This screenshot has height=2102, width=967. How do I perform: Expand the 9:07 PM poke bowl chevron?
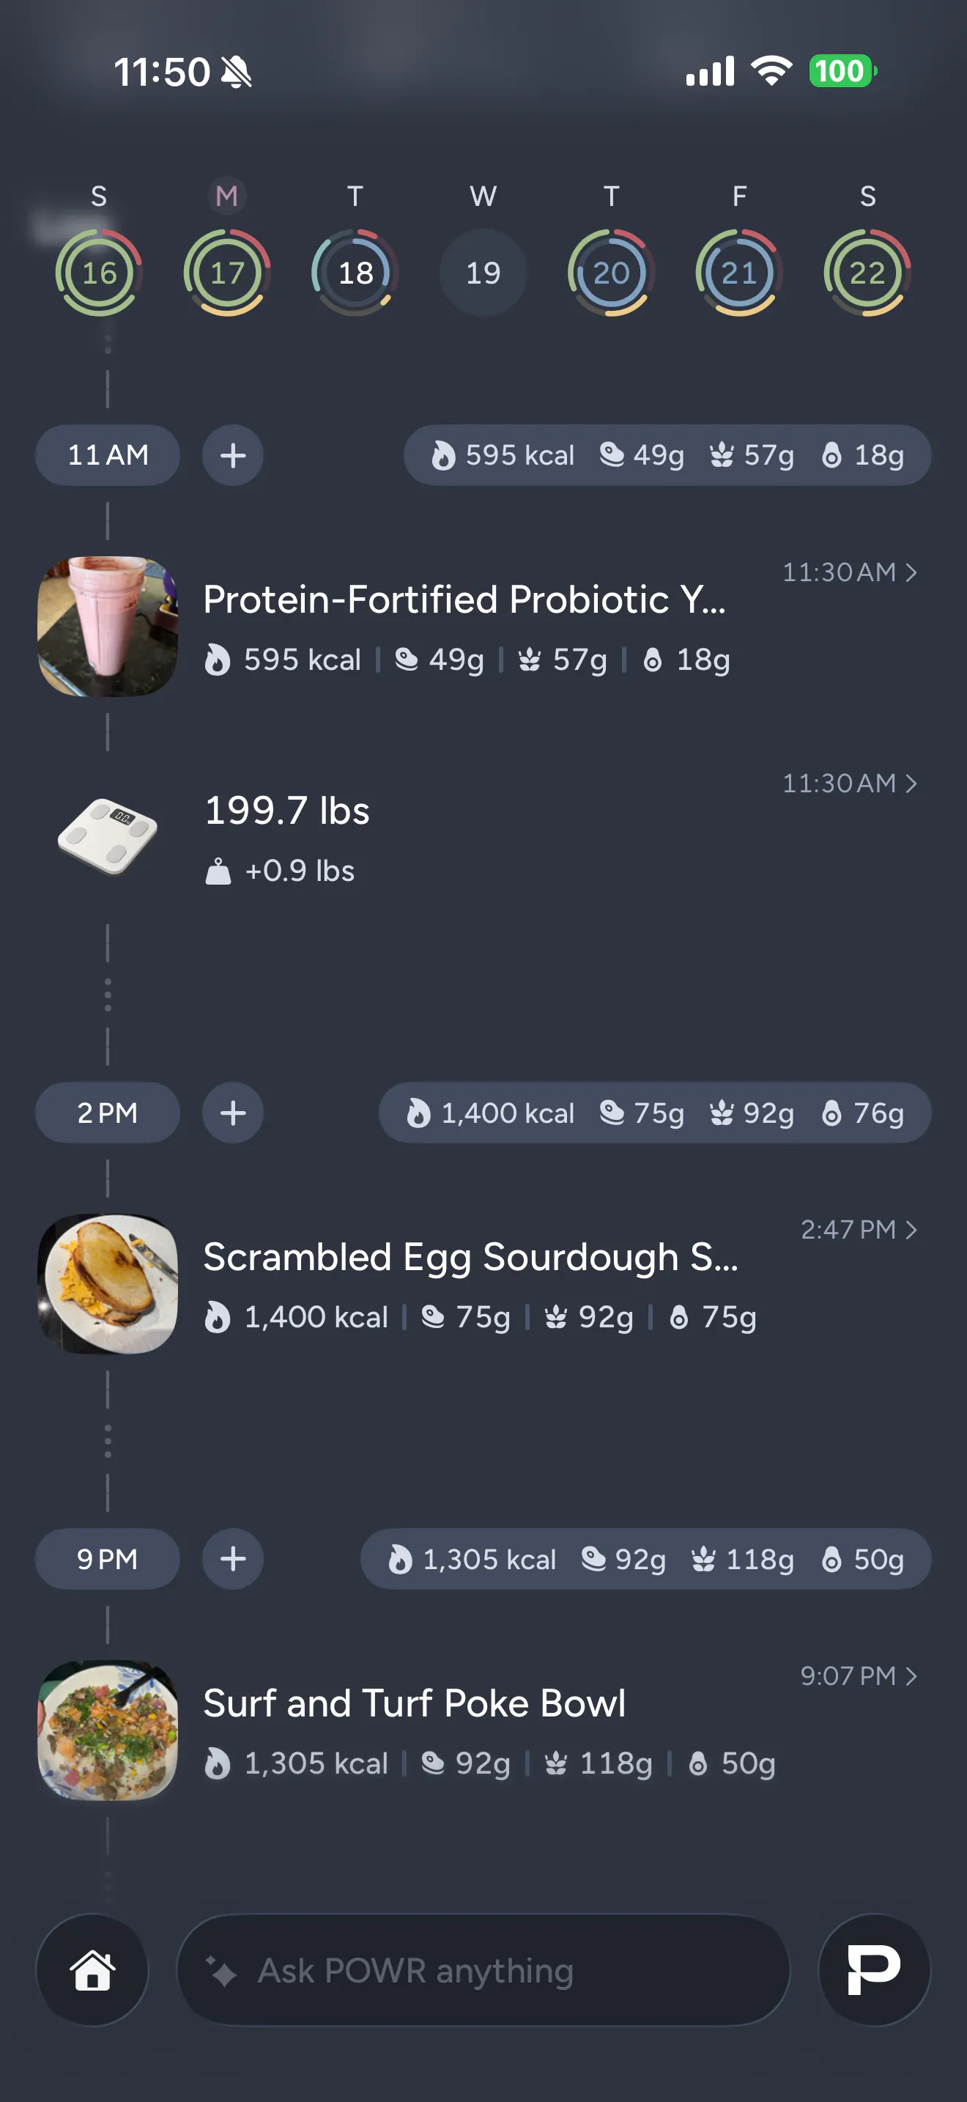911,1676
